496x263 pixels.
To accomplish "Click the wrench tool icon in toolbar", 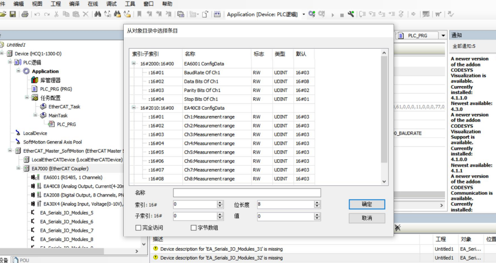I will (x=351, y=14).
